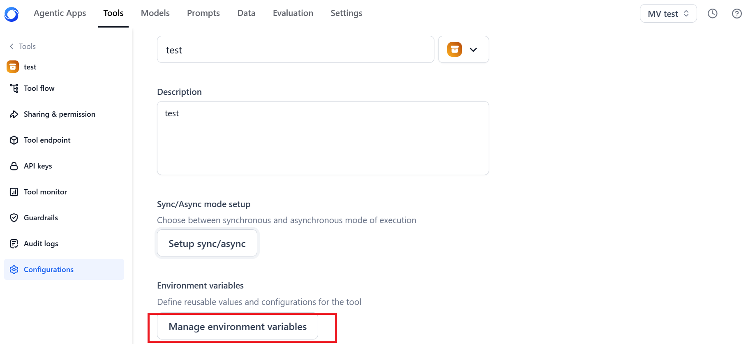Select Configurations in the sidebar
This screenshot has height=344, width=748.
click(x=48, y=270)
